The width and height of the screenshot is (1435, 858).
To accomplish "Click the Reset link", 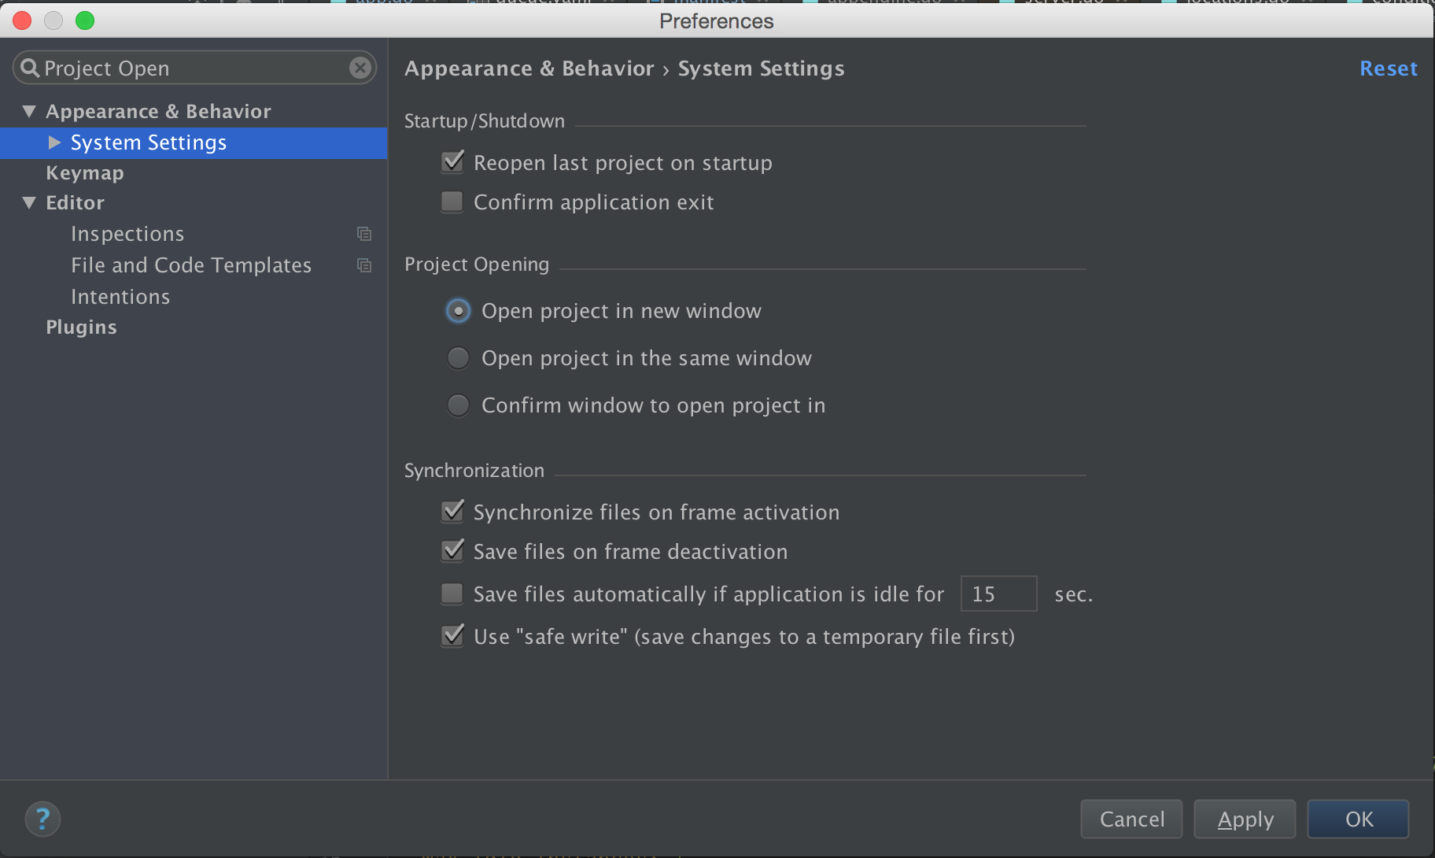I will coord(1388,68).
